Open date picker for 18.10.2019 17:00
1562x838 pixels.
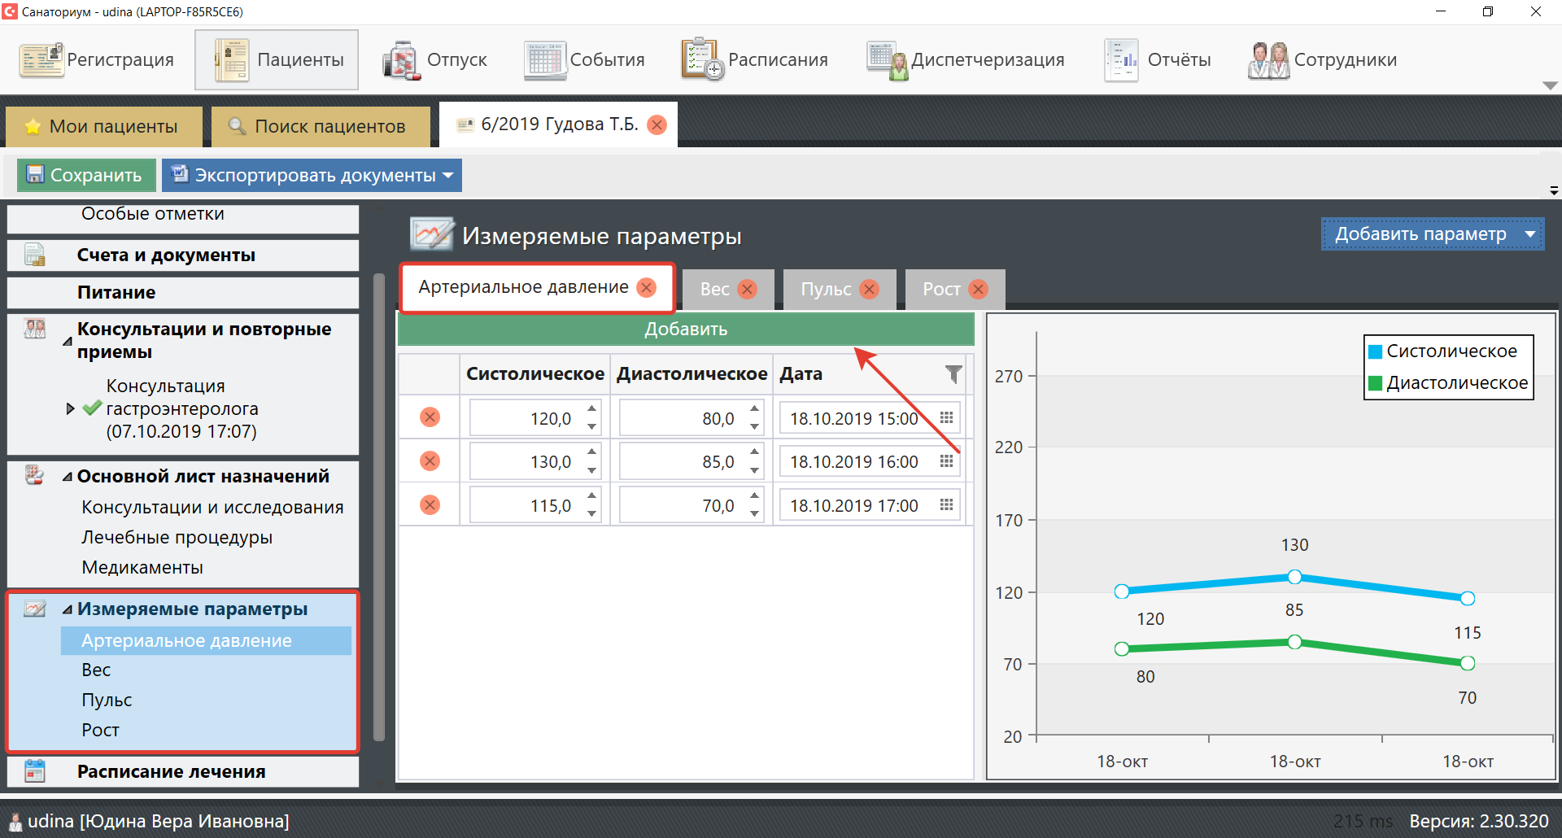[x=946, y=505]
